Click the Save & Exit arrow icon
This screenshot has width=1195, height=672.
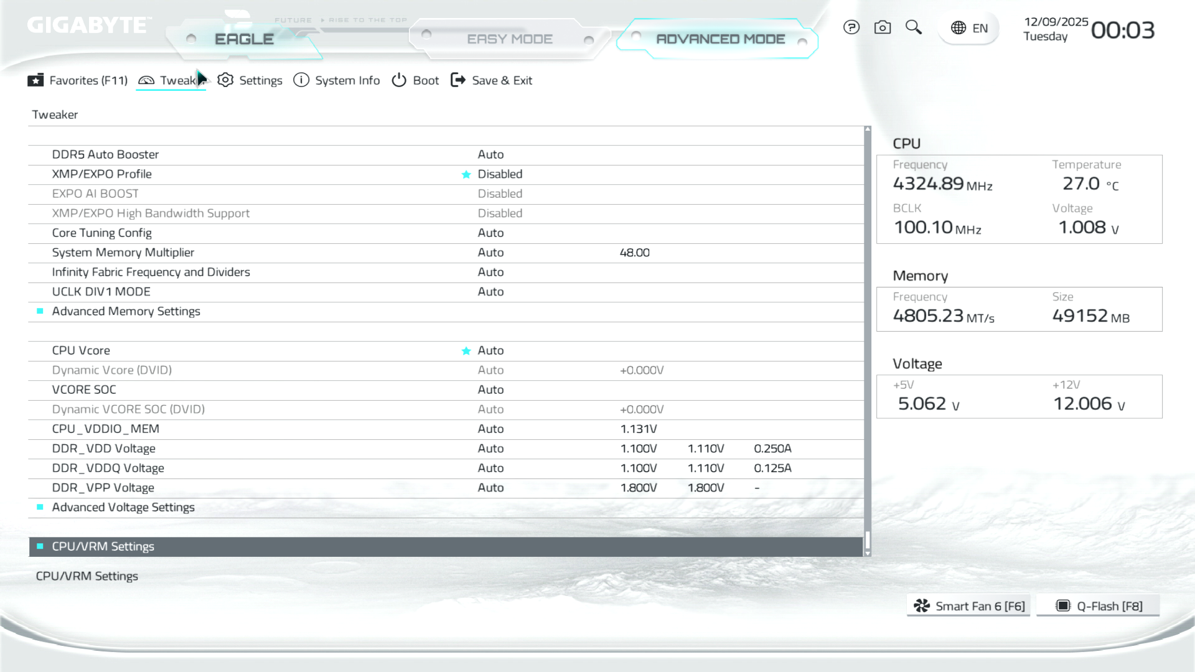458,80
